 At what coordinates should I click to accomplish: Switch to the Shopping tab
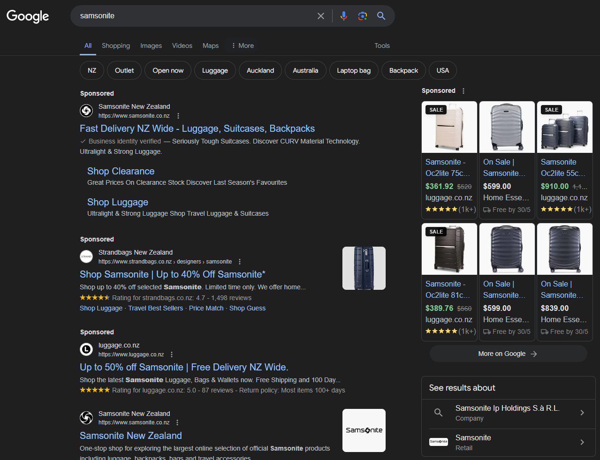click(116, 45)
